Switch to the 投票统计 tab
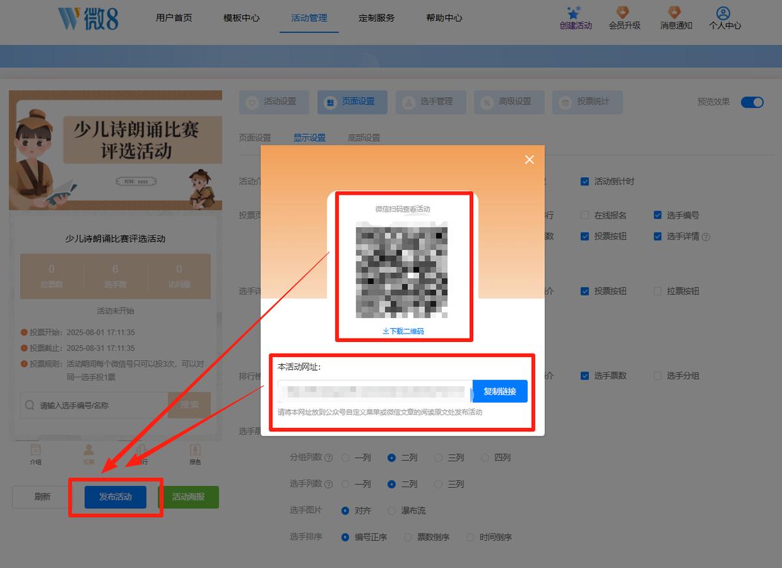 (586, 102)
